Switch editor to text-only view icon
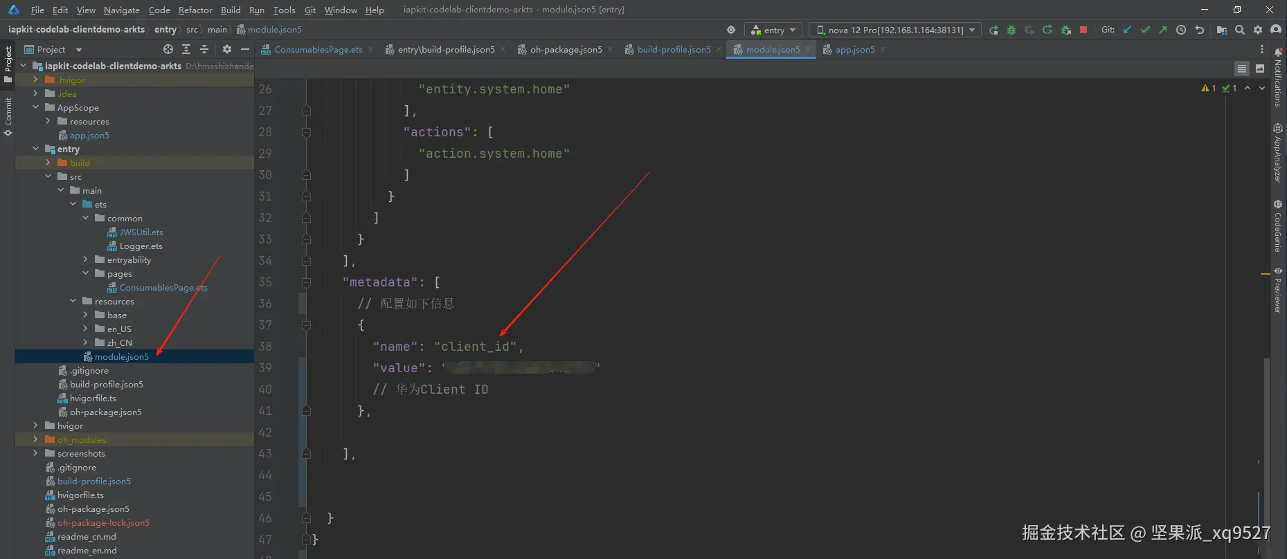1287x559 pixels. pyautogui.click(x=1242, y=68)
